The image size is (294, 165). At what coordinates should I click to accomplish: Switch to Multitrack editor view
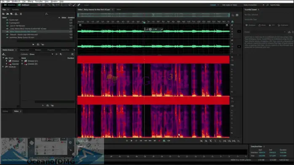(24, 5)
